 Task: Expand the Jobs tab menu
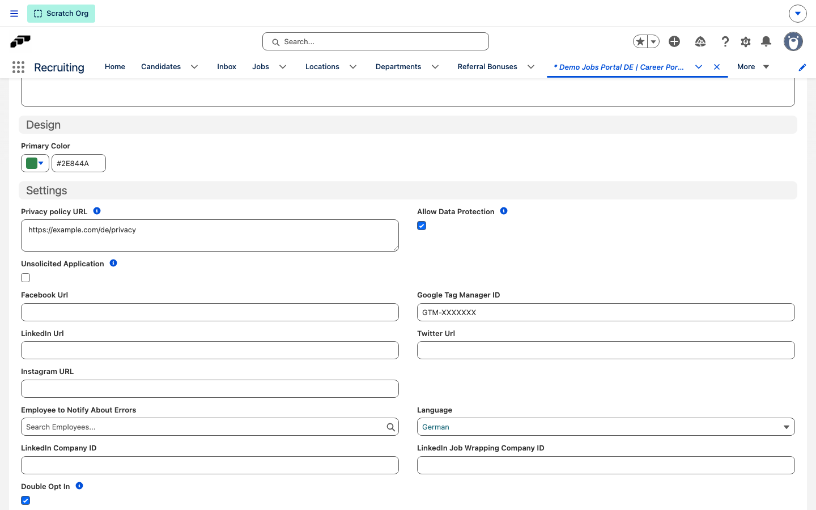coord(283,67)
